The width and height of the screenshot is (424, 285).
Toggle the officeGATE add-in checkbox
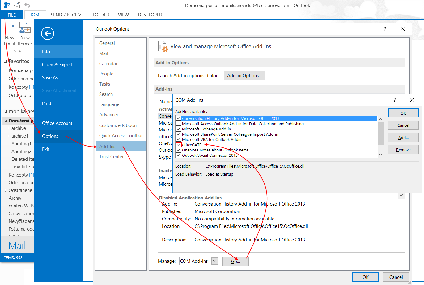coord(179,145)
